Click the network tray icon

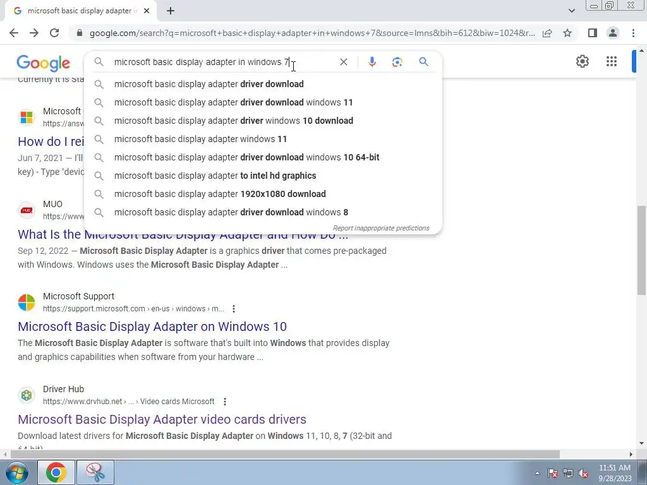(x=568, y=474)
